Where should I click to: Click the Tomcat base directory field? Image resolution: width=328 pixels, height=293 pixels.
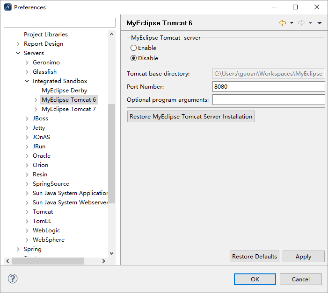269,74
